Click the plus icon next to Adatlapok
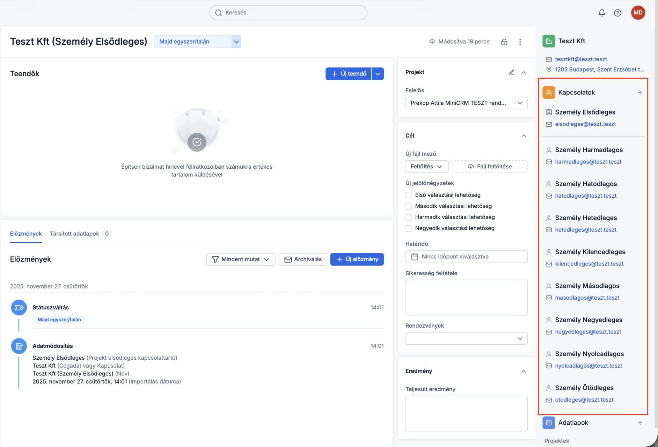The image size is (658, 447). pos(640,423)
